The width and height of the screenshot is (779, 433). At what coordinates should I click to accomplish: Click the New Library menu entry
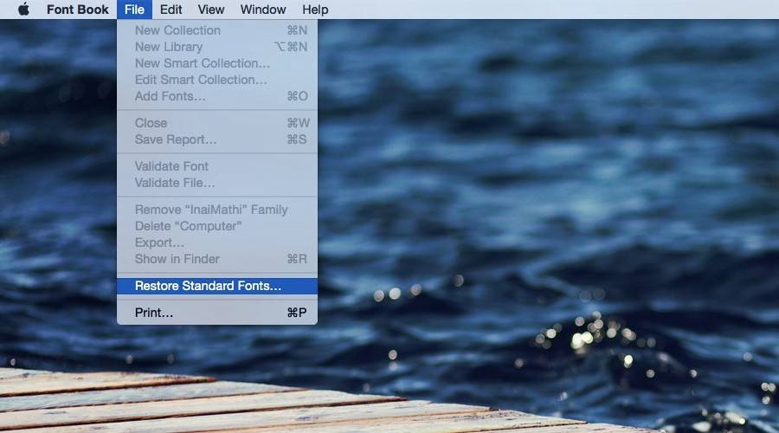click(217, 47)
